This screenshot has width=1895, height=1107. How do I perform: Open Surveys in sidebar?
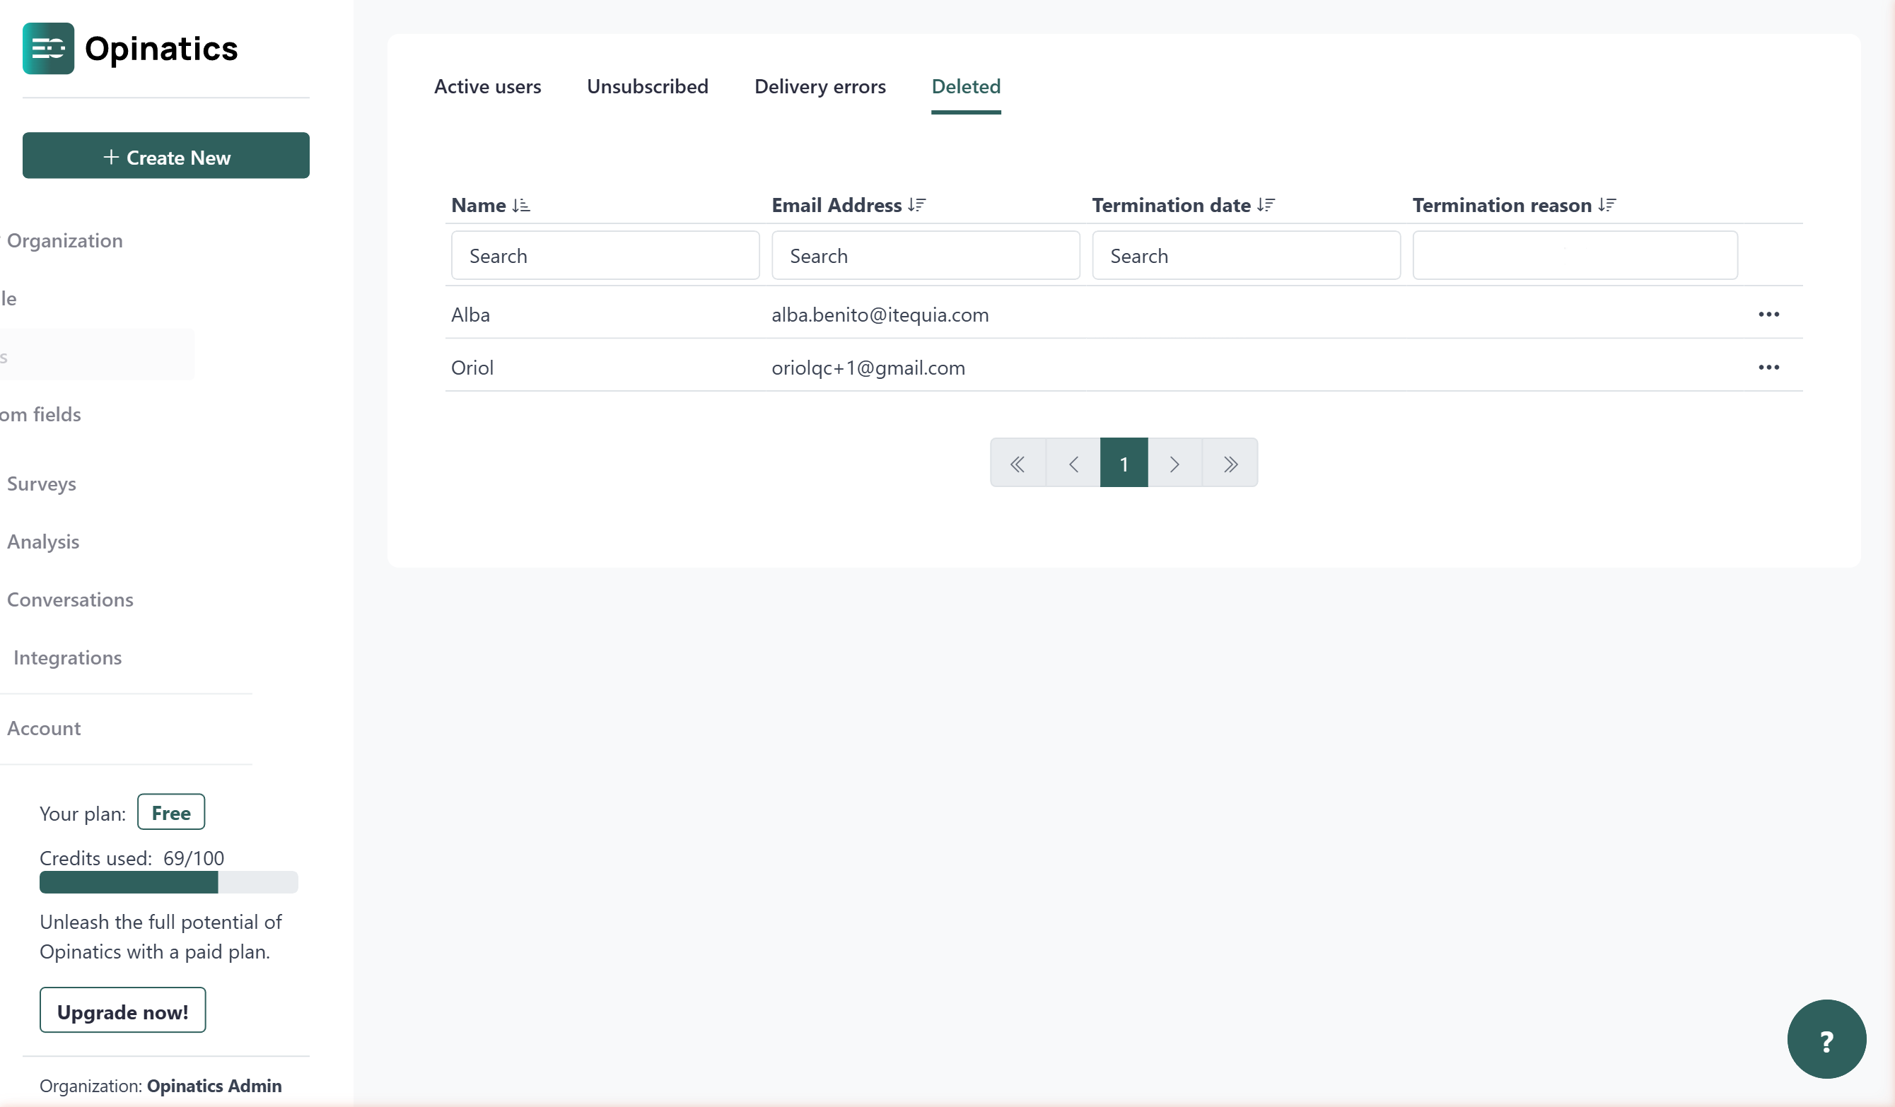[41, 484]
